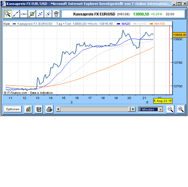Maximize the Internet Explorer window
This screenshot has width=188, height=187.
(x=179, y=4)
